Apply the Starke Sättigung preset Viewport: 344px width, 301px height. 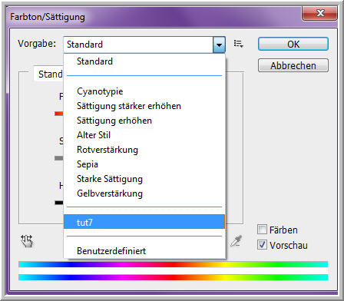144,179
